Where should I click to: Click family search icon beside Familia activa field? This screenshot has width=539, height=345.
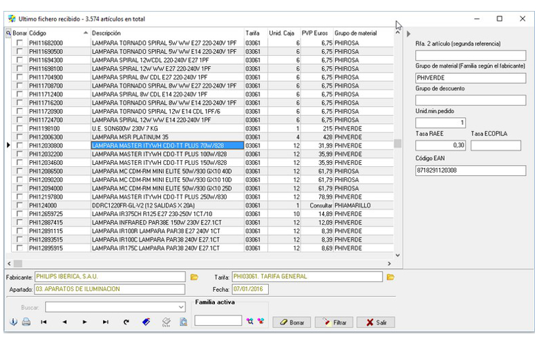tap(249, 322)
